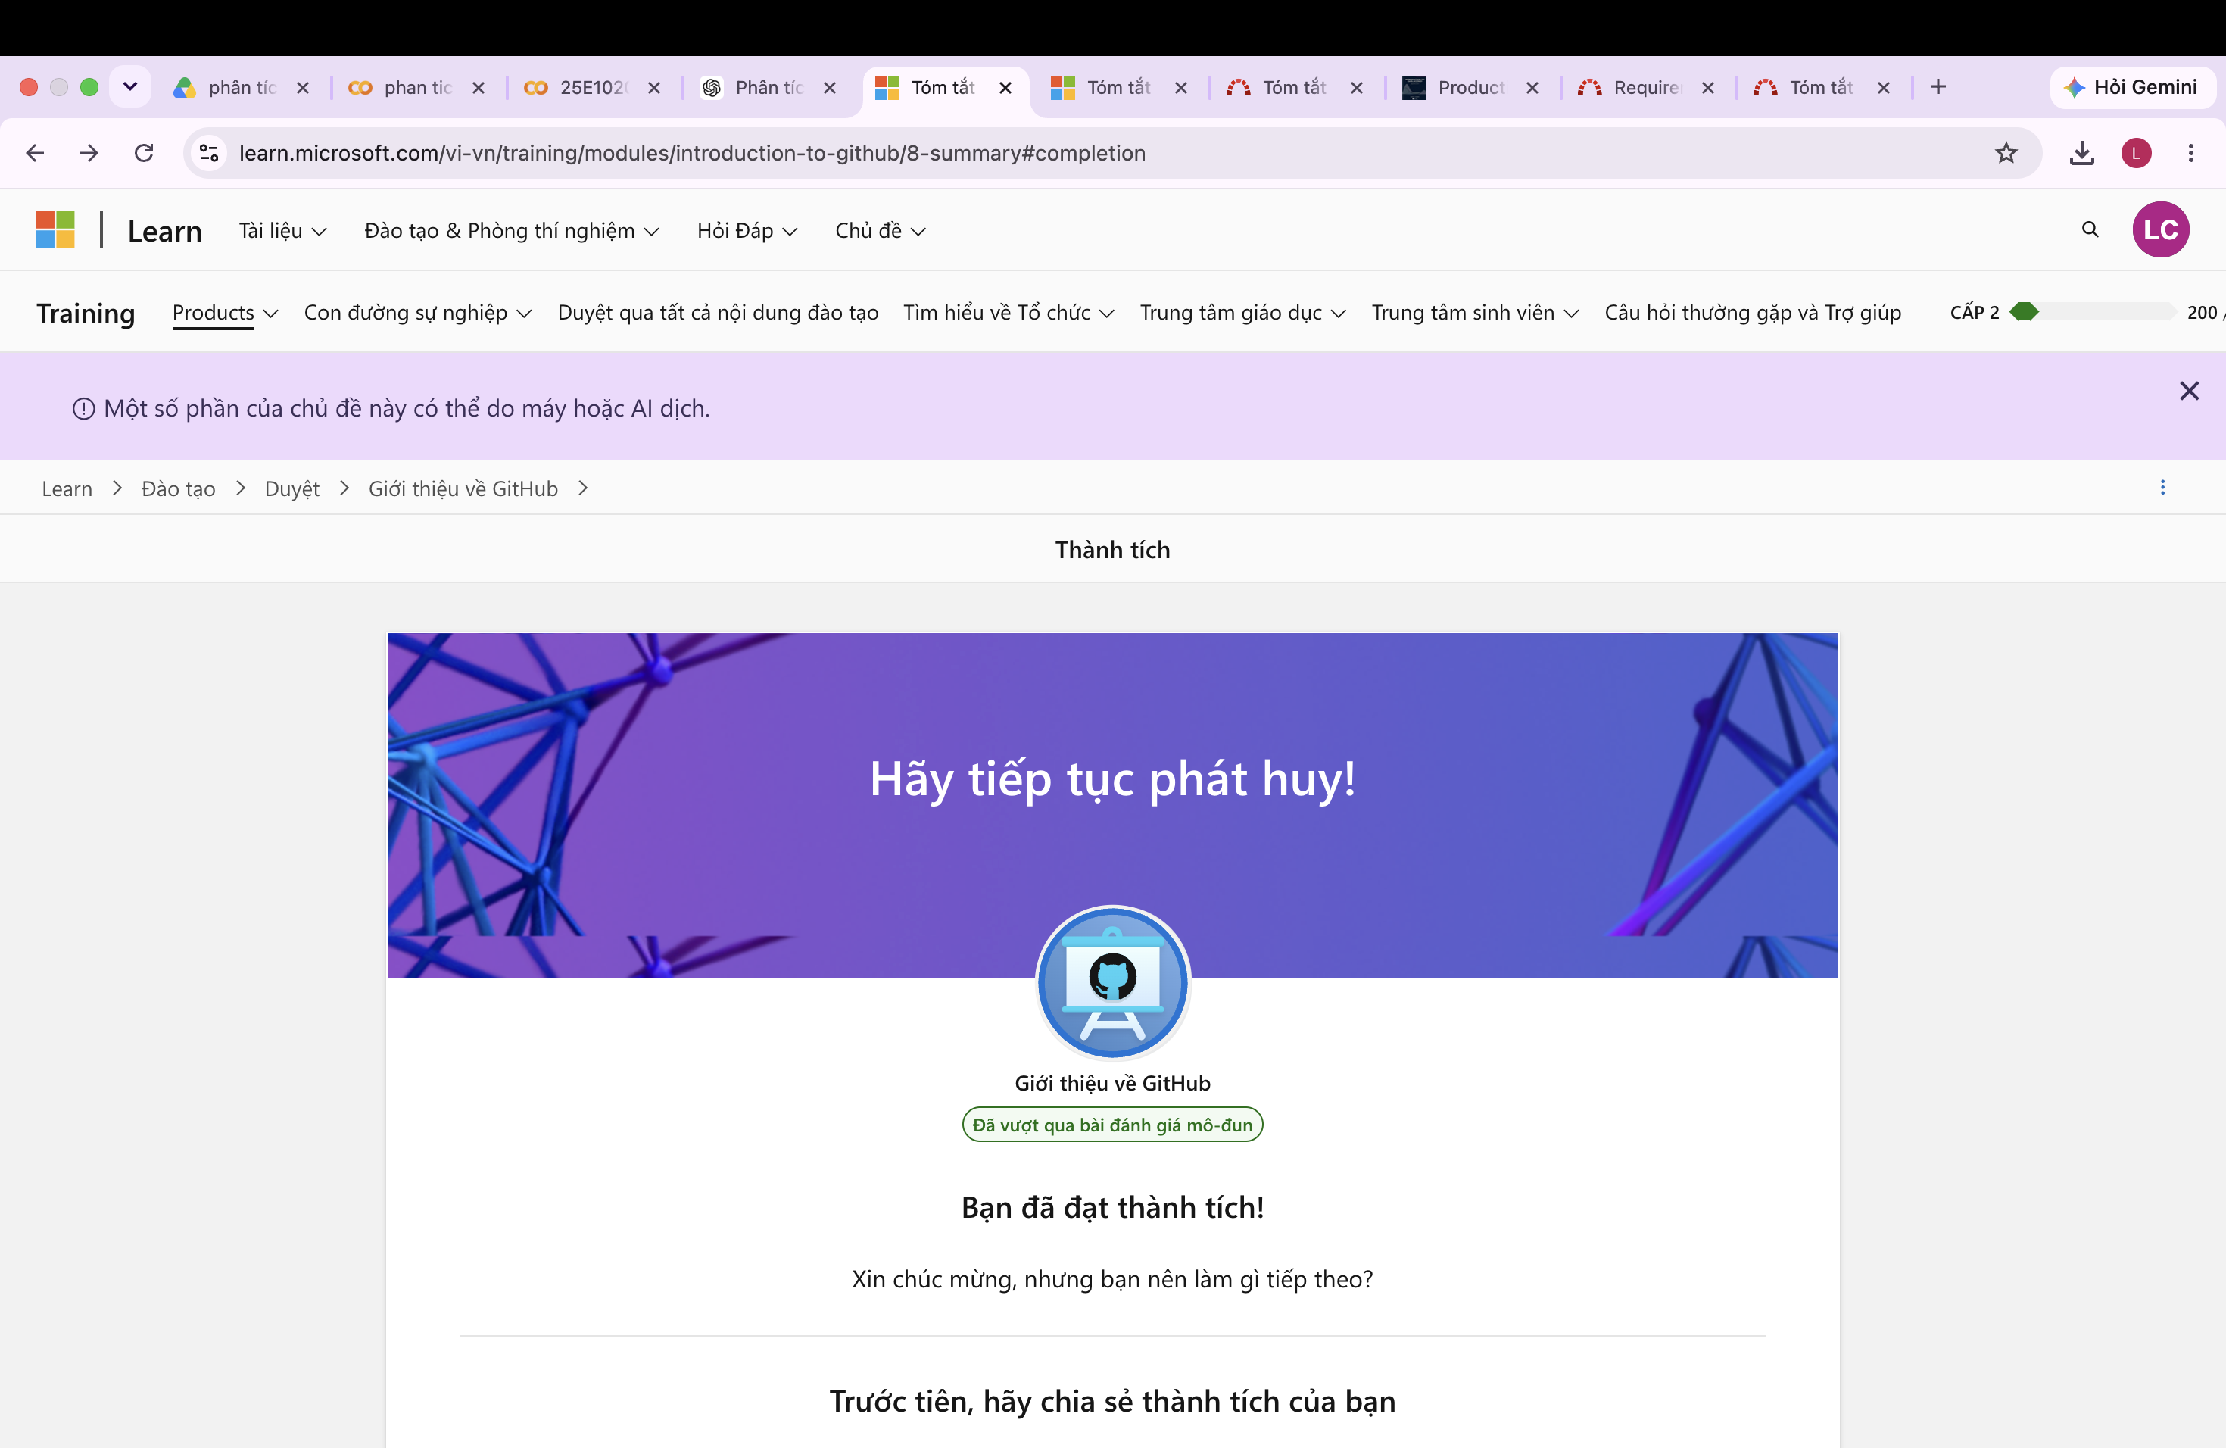Expand the Products dropdown

tap(224, 313)
